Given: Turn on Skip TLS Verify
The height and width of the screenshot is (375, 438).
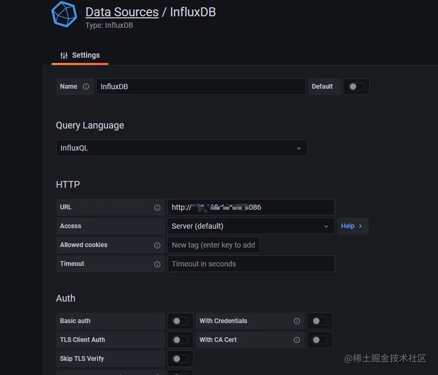Looking at the screenshot, I should pyautogui.click(x=180, y=359).
